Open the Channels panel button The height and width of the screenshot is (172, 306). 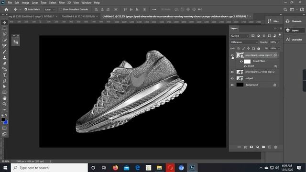tap(295, 21)
